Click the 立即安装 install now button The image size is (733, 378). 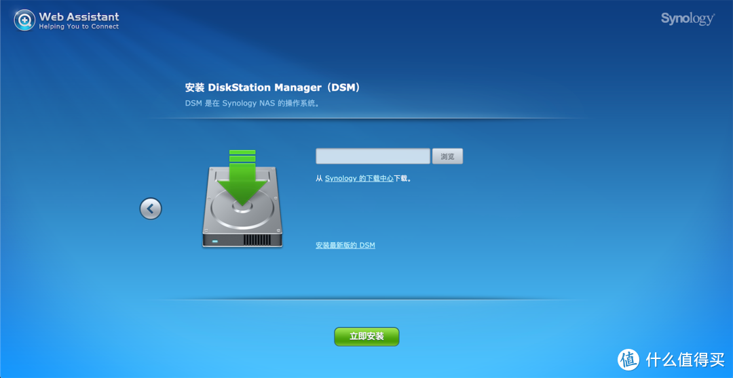[x=366, y=337]
